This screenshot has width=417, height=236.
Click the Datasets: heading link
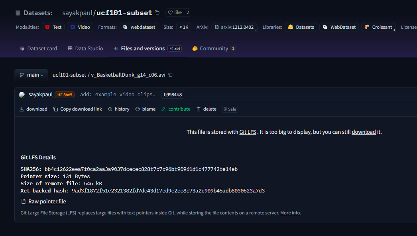pyautogui.click(x=38, y=13)
